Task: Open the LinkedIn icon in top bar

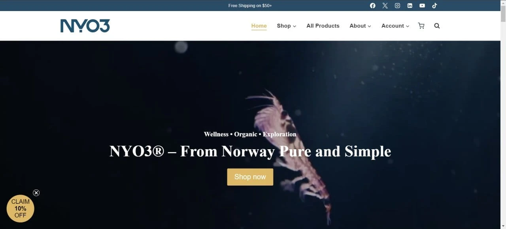Action: coord(410,6)
